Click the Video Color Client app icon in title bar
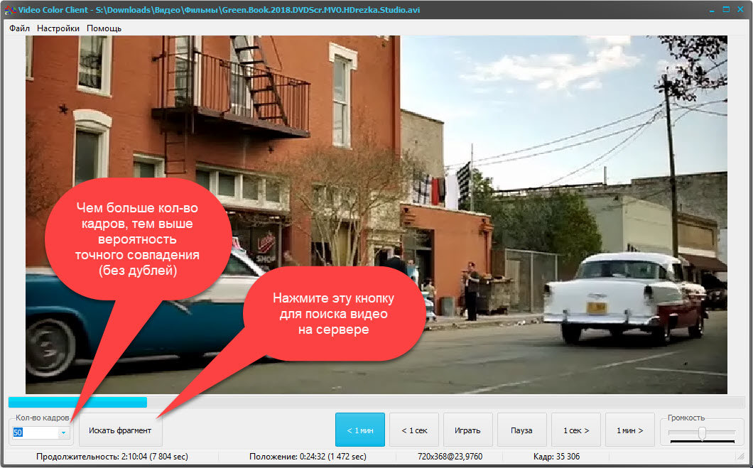Screen dimensions: 753x468 tap(11, 10)
